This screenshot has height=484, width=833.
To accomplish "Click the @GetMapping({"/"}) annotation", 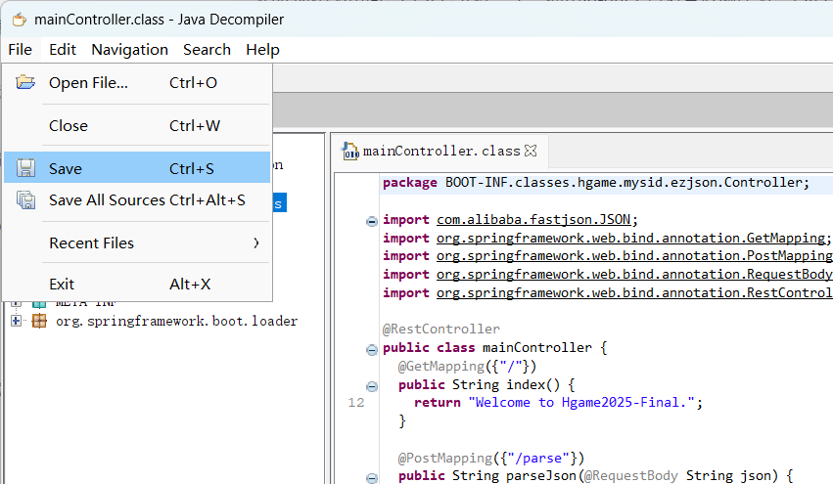I will click(x=467, y=367).
